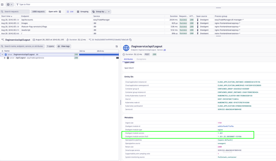Open the cube segment selector dropdown
The width and height of the screenshot is (276, 161).
[9, 4]
